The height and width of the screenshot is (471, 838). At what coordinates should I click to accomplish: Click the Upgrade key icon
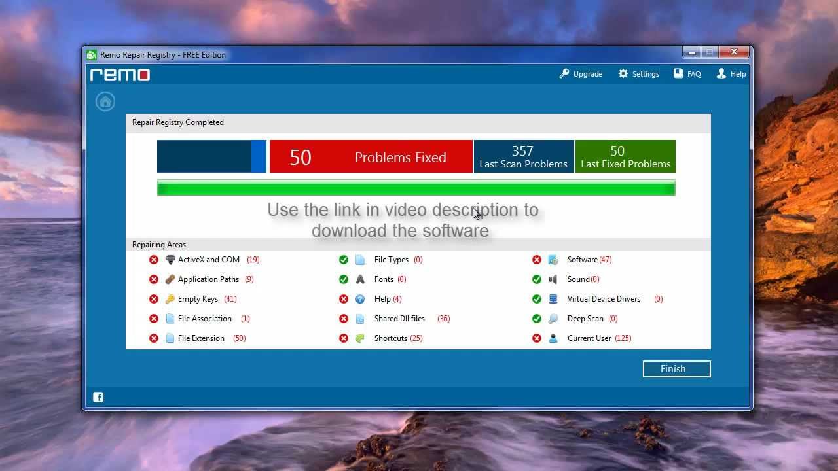pos(564,74)
